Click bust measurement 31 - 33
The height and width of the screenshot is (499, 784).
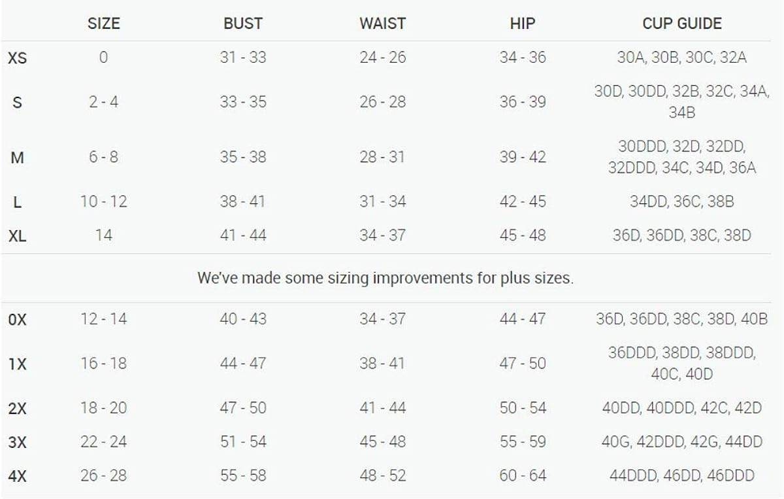tap(243, 58)
